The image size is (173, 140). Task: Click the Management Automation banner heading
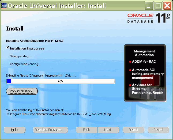point(144,53)
